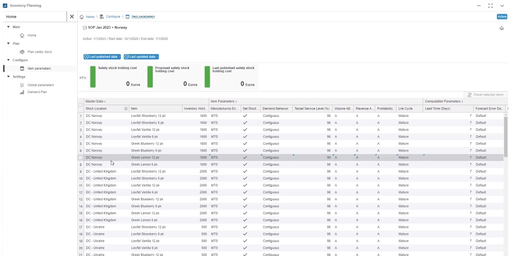Open the scenario settings gear icon at top right
Viewport: 511px width, 256px height.
[502, 28]
